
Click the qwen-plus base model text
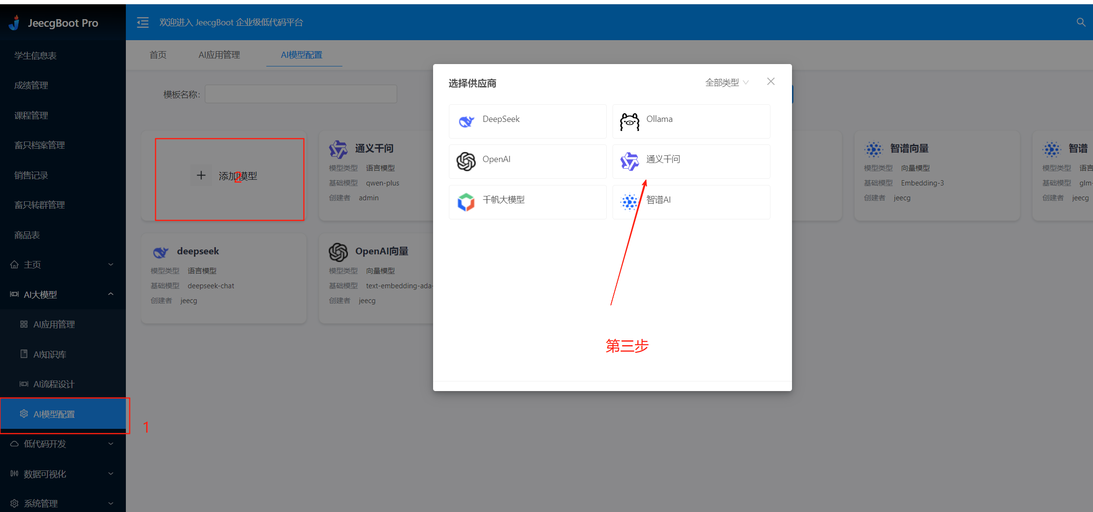tap(382, 183)
